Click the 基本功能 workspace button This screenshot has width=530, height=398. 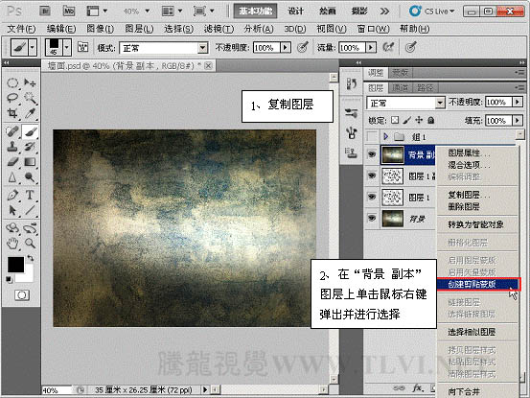click(x=256, y=12)
